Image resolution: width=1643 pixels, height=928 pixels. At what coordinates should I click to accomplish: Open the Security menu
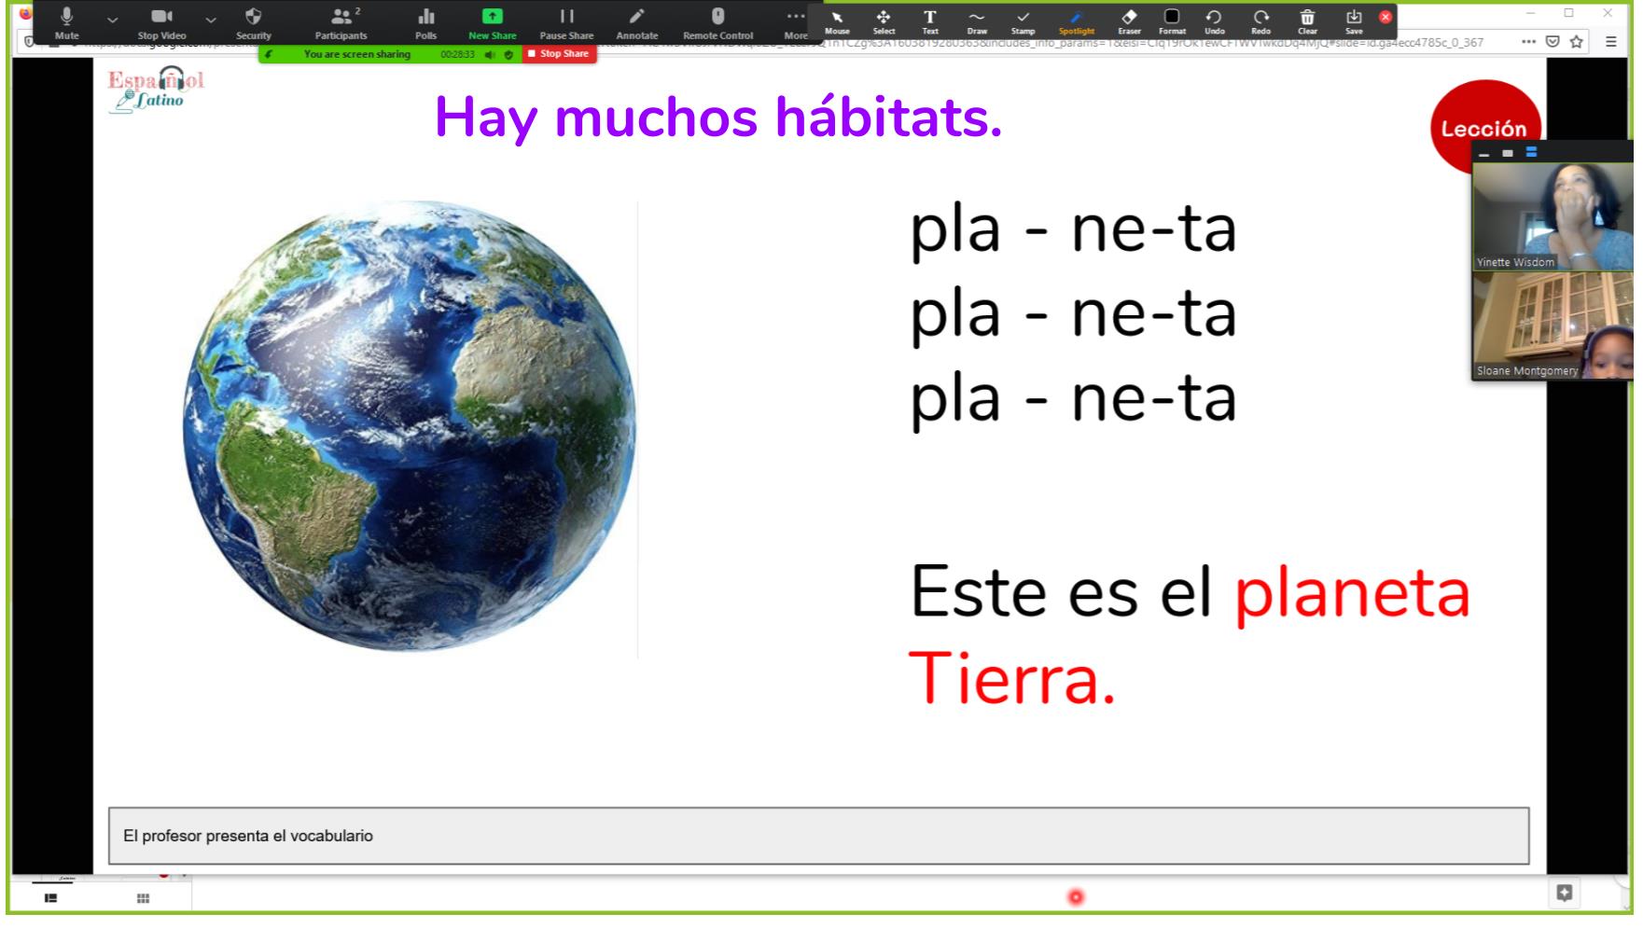(x=253, y=22)
